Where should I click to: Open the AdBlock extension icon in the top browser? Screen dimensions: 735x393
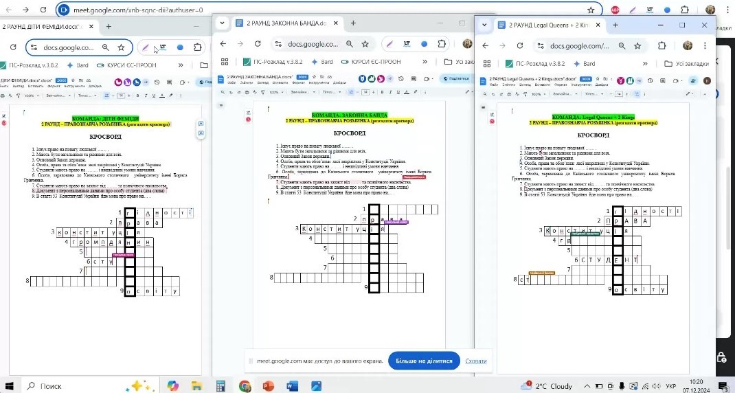(615, 10)
